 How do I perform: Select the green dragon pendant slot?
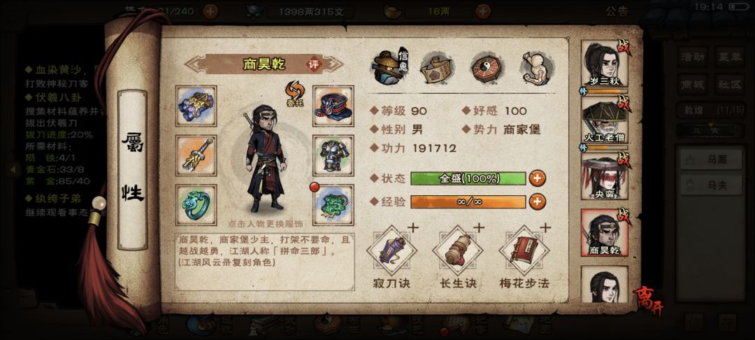[333, 205]
